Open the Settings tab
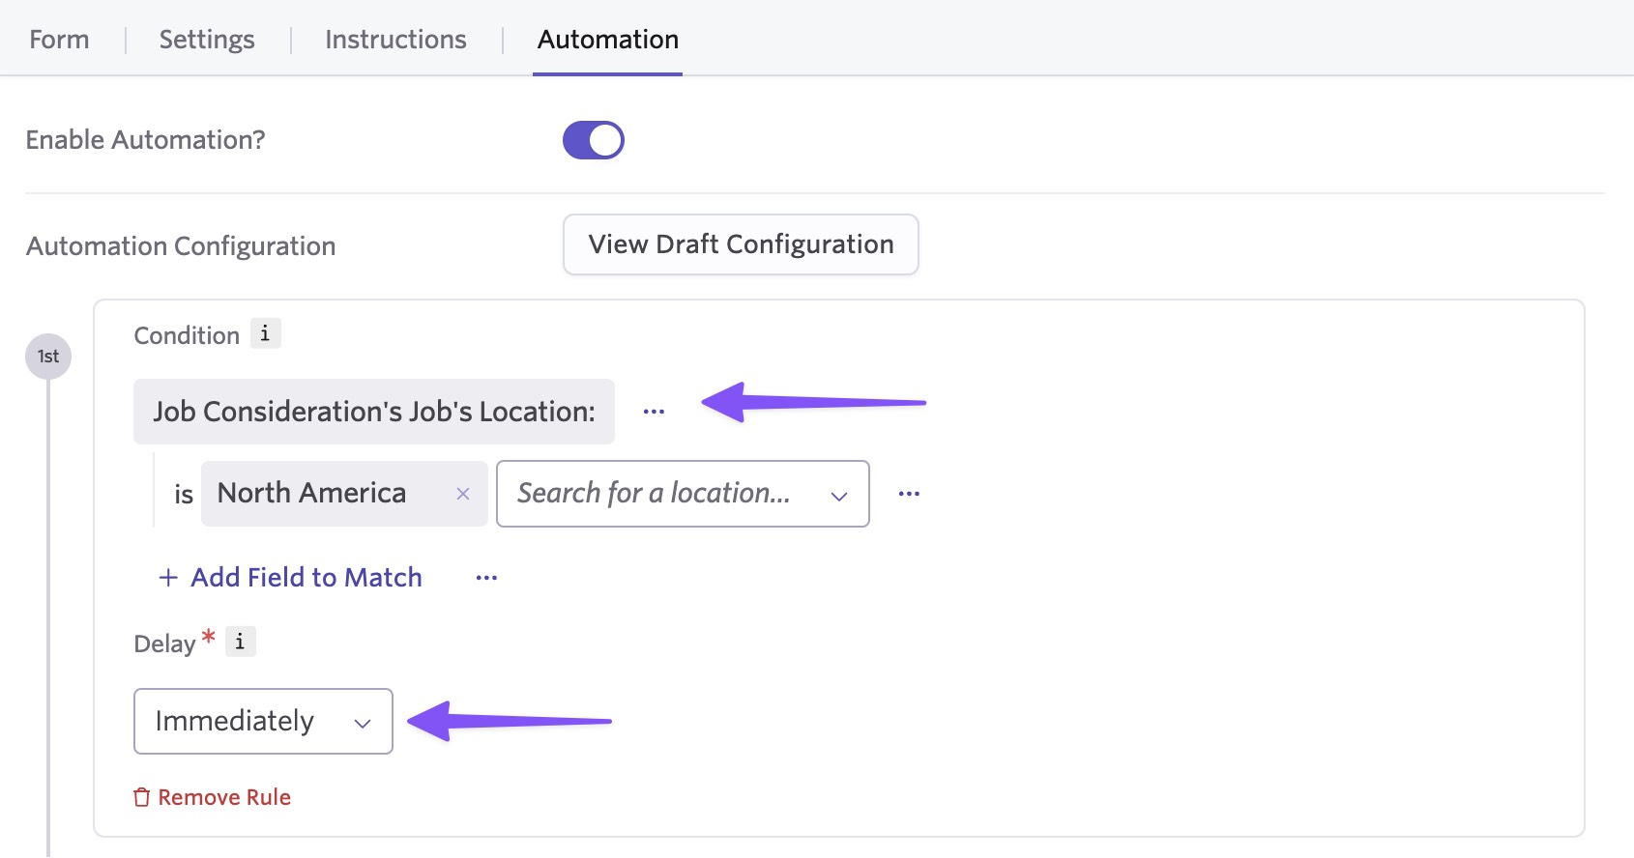 [207, 40]
